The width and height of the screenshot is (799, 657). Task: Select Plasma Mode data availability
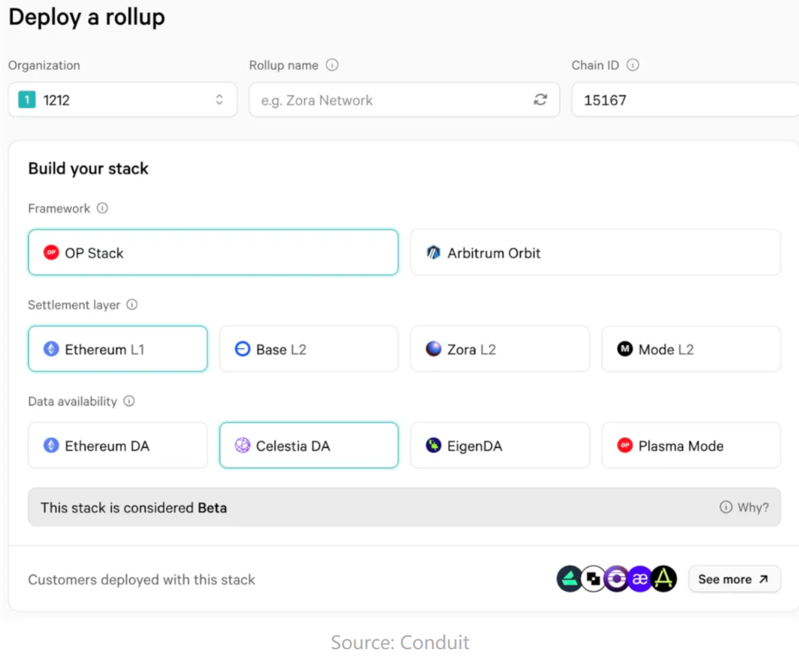[x=691, y=445]
